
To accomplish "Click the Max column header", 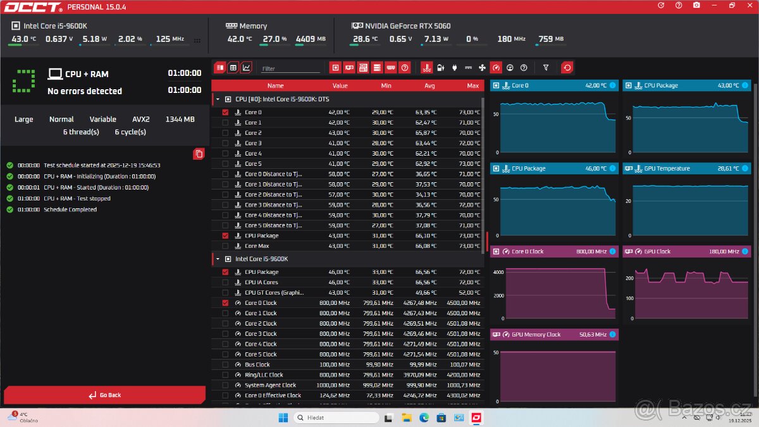I will pyautogui.click(x=472, y=85).
